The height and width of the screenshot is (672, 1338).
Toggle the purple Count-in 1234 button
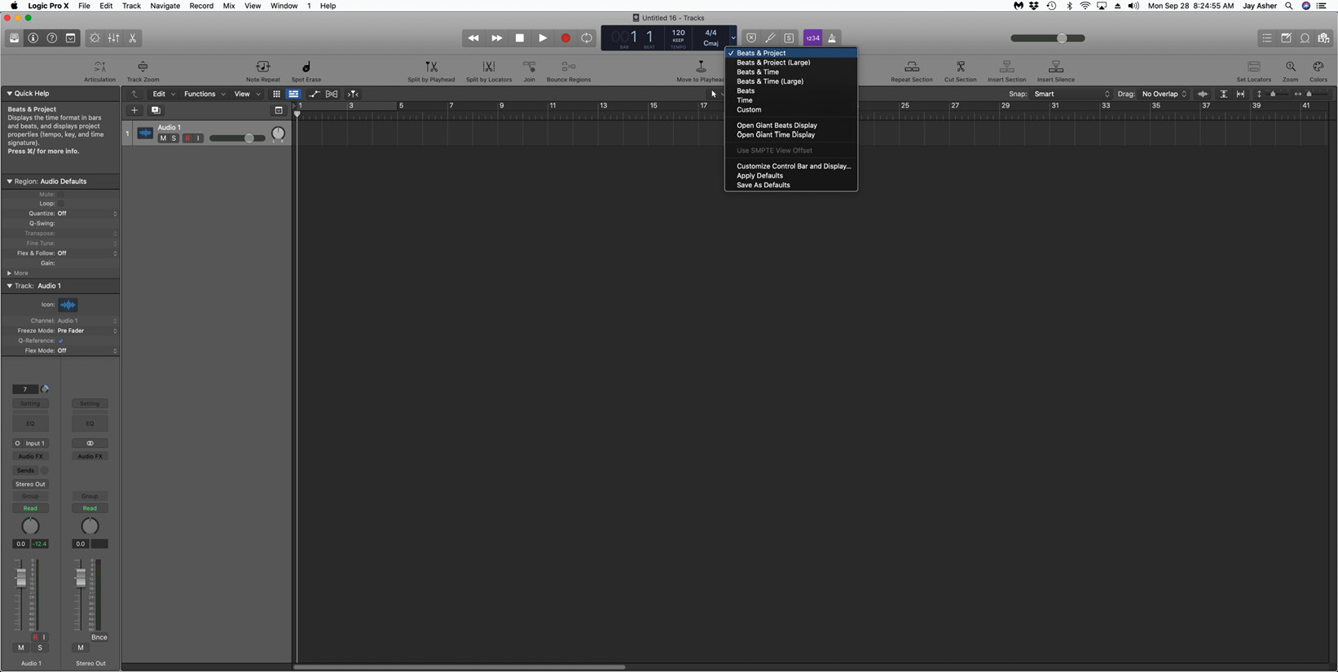(812, 38)
